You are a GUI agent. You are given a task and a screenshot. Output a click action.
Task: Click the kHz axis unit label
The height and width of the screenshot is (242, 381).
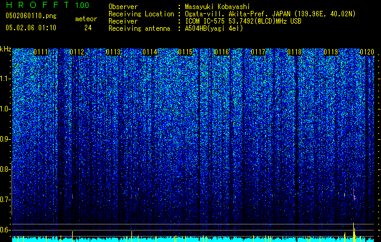click(5, 49)
